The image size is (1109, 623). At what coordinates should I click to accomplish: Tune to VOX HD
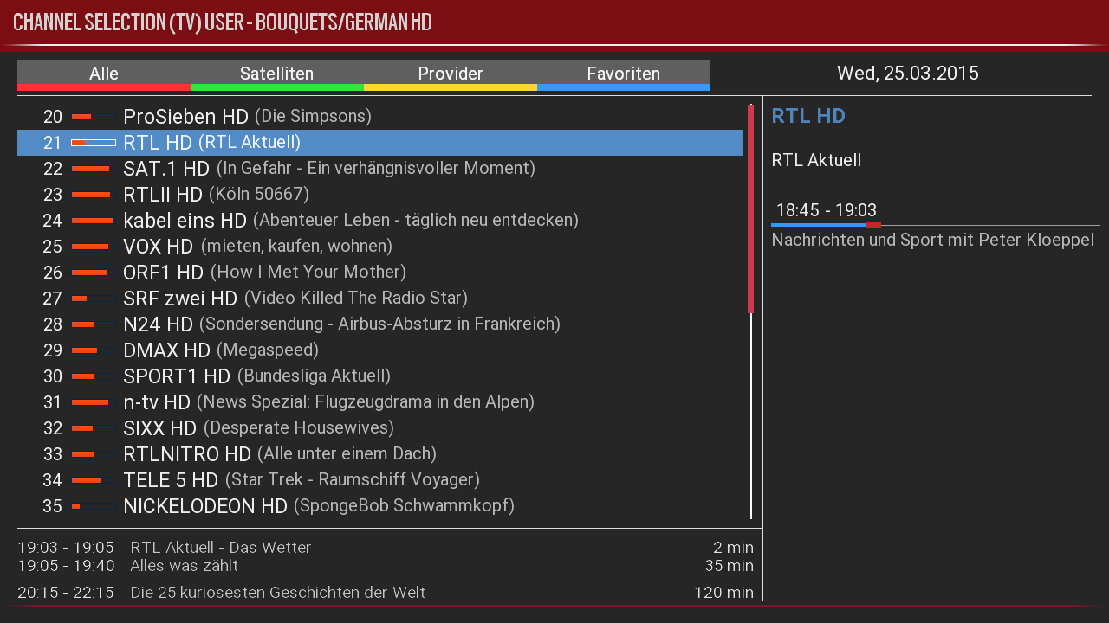(x=379, y=247)
